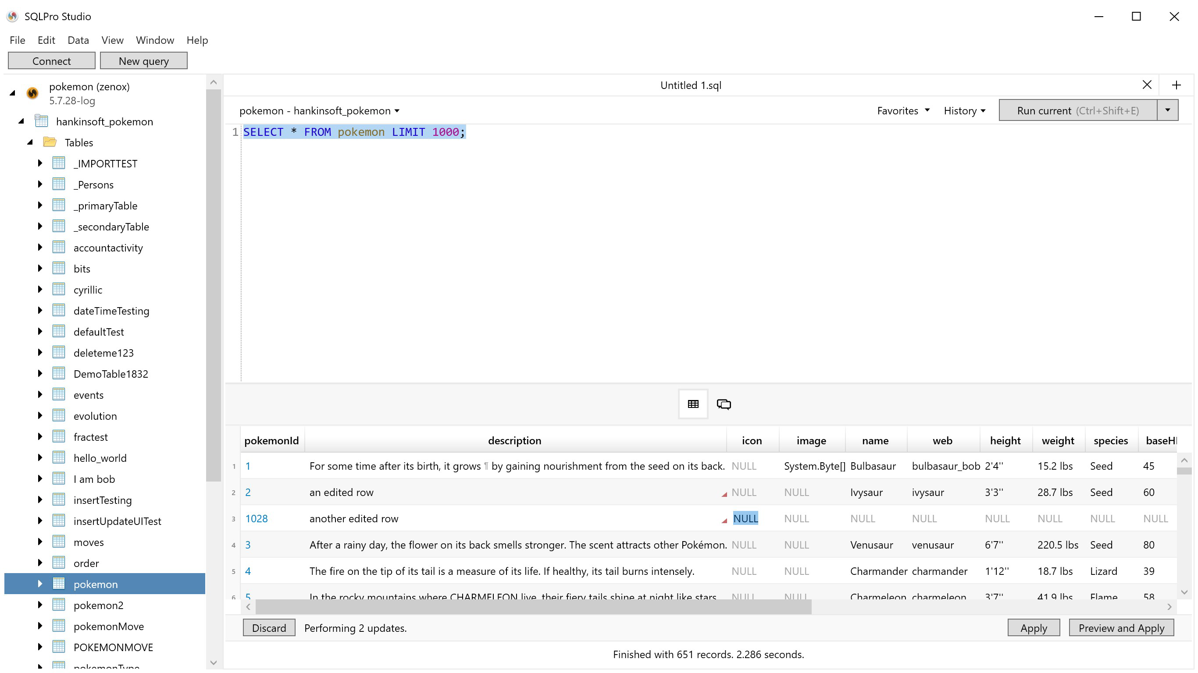
Task: Click the results scrollbar down arrow
Action: pyautogui.click(x=1184, y=592)
